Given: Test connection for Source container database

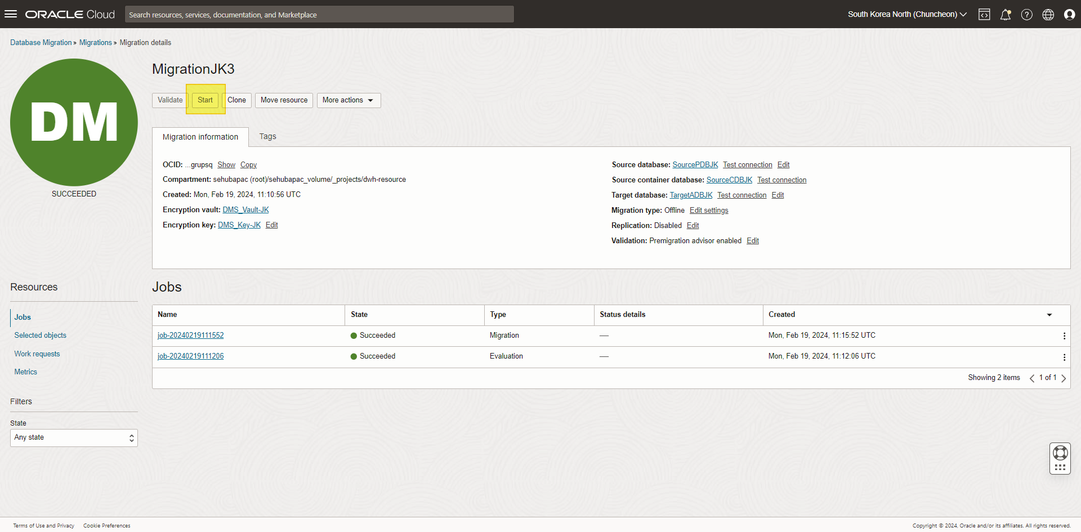Looking at the screenshot, I should pos(782,180).
